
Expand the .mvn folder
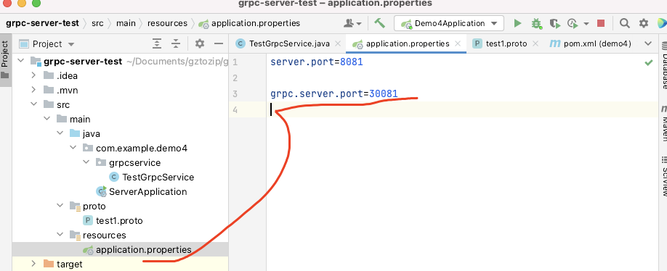33,91
